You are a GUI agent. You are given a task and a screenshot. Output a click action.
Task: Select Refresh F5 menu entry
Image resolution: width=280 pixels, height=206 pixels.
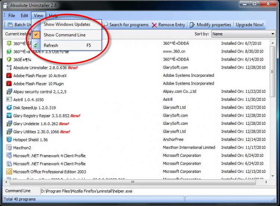[x=67, y=45]
